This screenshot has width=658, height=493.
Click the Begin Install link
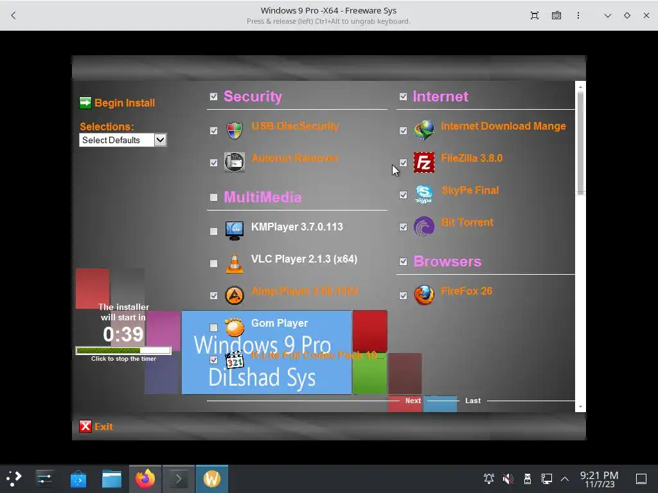pos(125,103)
